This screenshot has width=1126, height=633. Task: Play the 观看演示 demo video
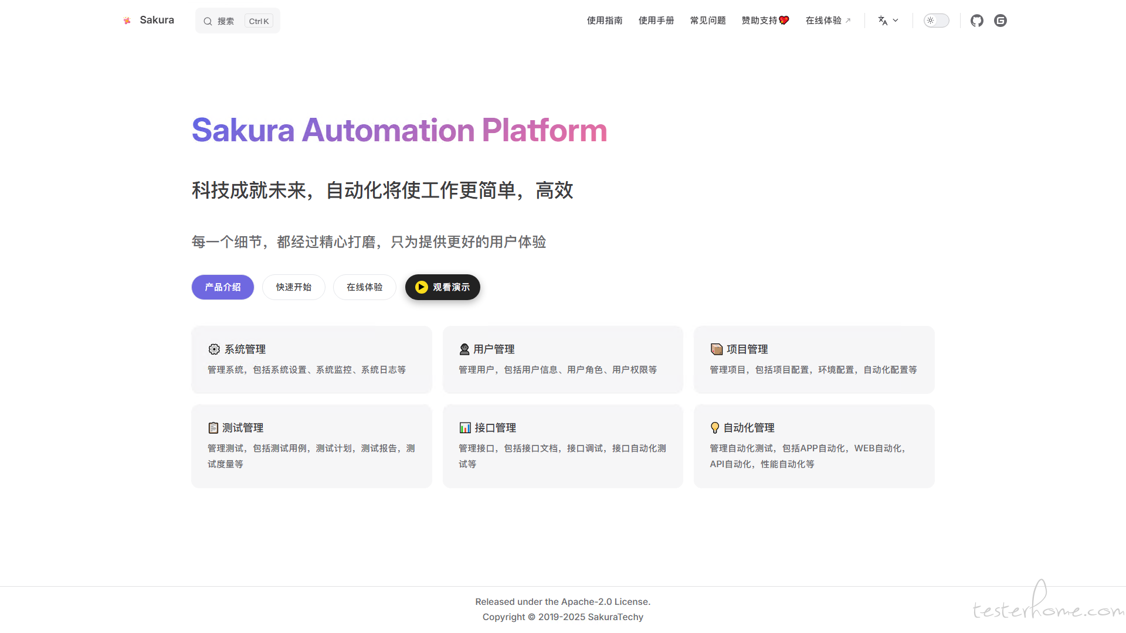[443, 287]
